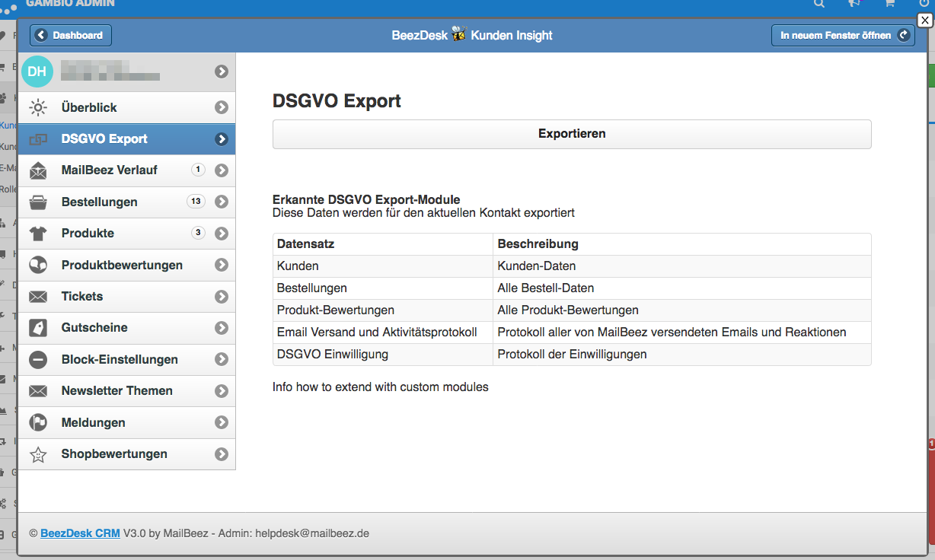Screen dimensions: 935x560
Task: Open the Überblick menu item
Action: click(x=126, y=107)
